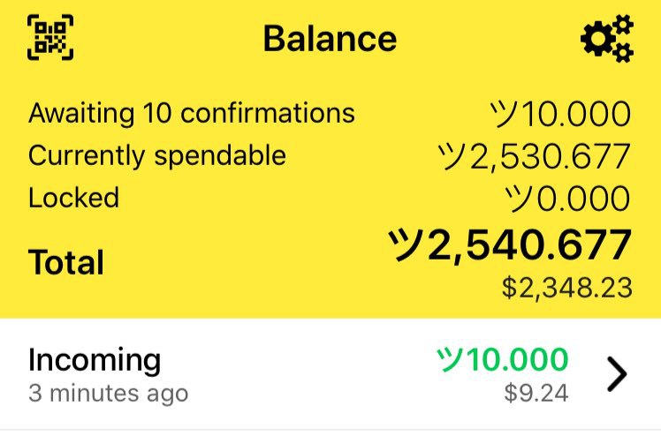The width and height of the screenshot is (661, 436).
Task: Tap the spendable amount ツ2,530.677
Action: (534, 156)
